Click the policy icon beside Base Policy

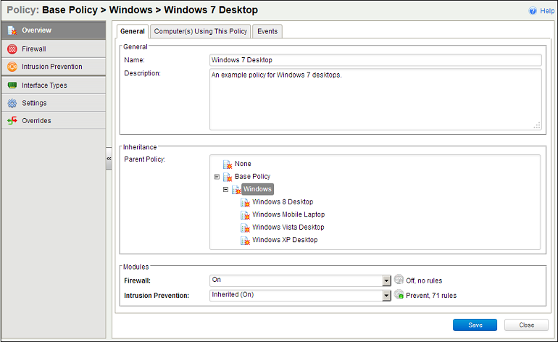228,177
